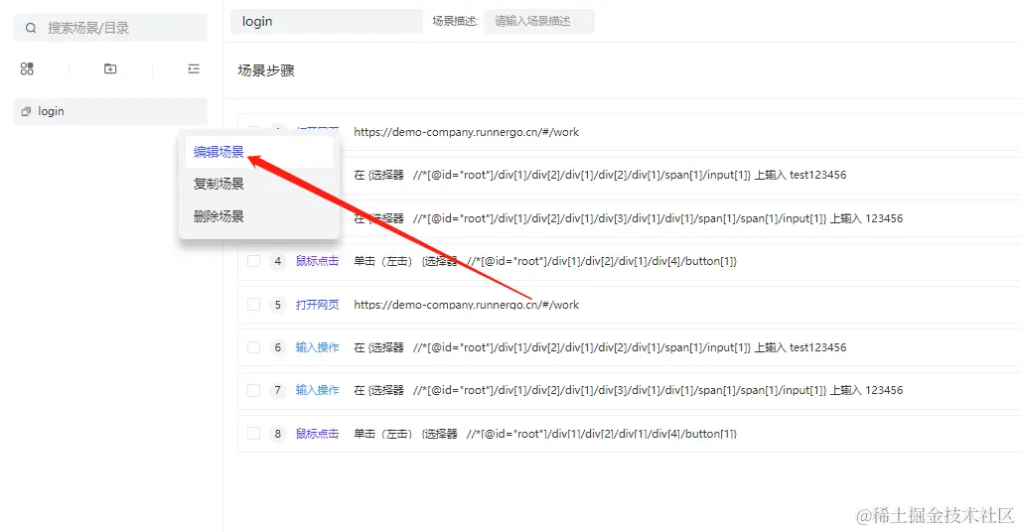Click step 4 button[1] selector text

pyautogui.click(x=545, y=261)
